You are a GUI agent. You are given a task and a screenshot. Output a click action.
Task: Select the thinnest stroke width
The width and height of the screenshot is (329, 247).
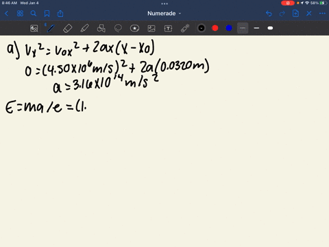[x=243, y=28]
